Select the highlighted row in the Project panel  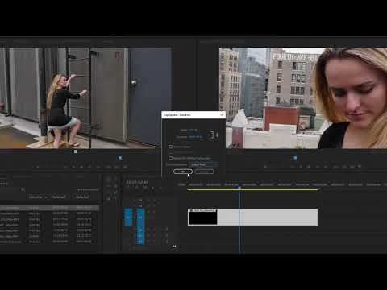pos(50,208)
